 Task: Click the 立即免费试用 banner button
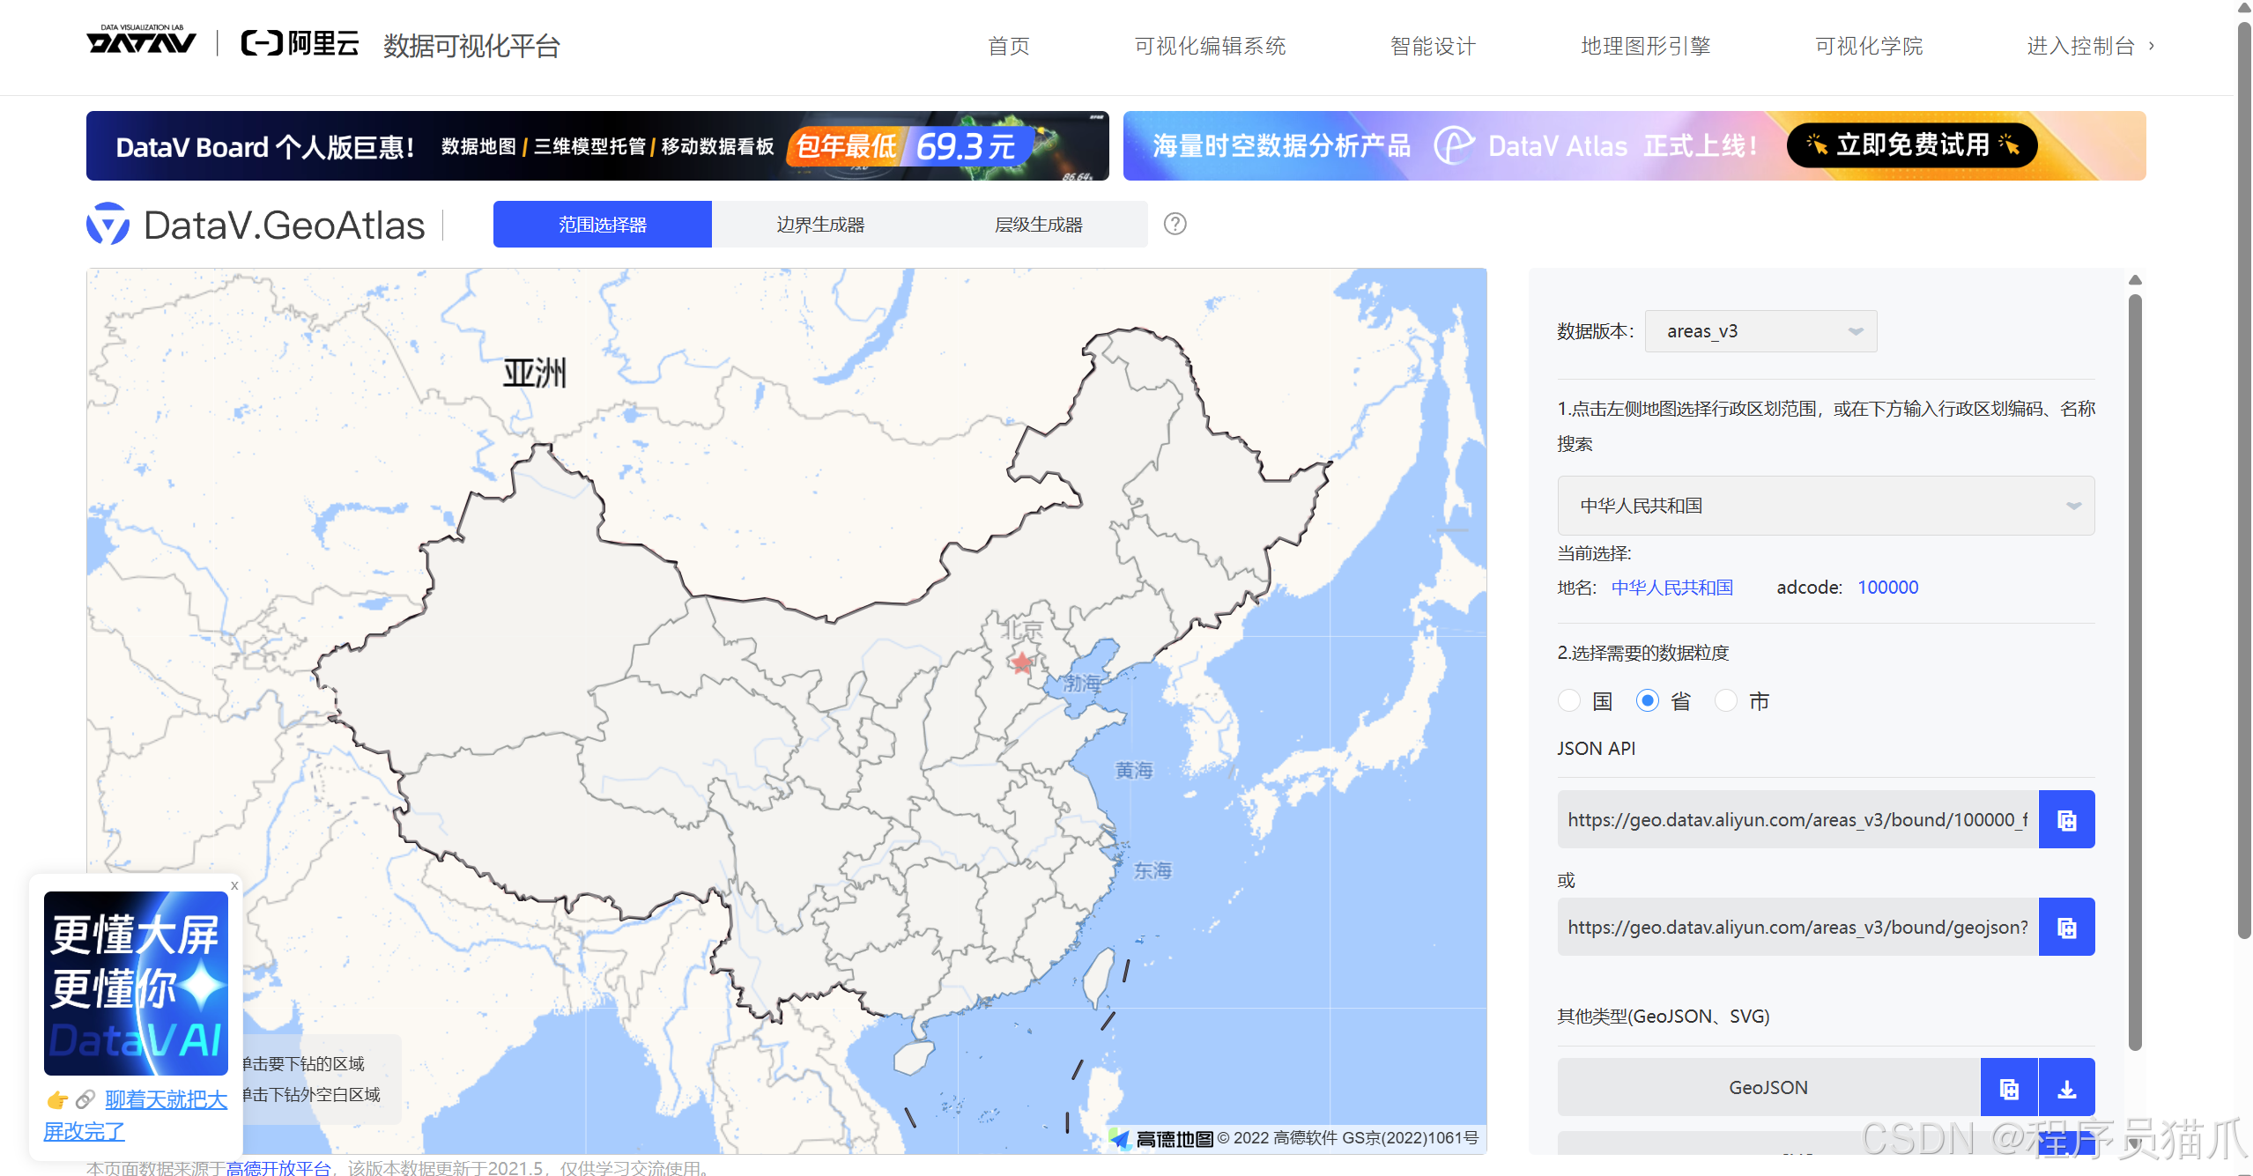click(x=1910, y=145)
